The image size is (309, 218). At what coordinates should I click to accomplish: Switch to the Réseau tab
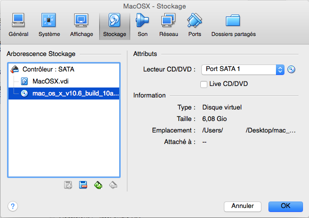pos(168,25)
